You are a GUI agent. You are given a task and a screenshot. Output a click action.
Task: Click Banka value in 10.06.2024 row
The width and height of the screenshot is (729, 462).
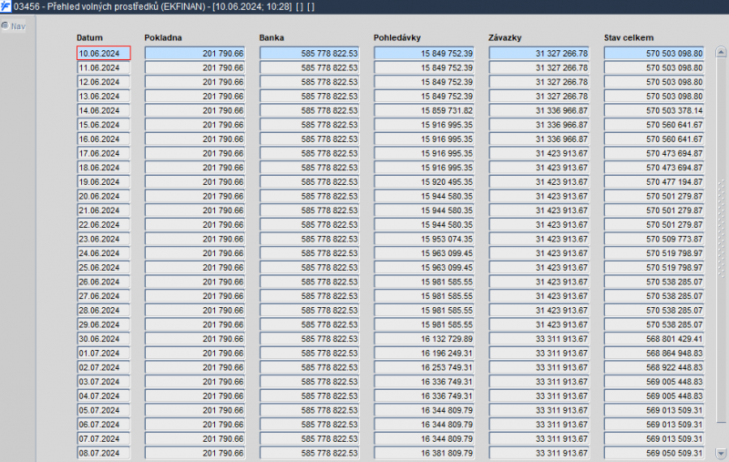click(310, 53)
